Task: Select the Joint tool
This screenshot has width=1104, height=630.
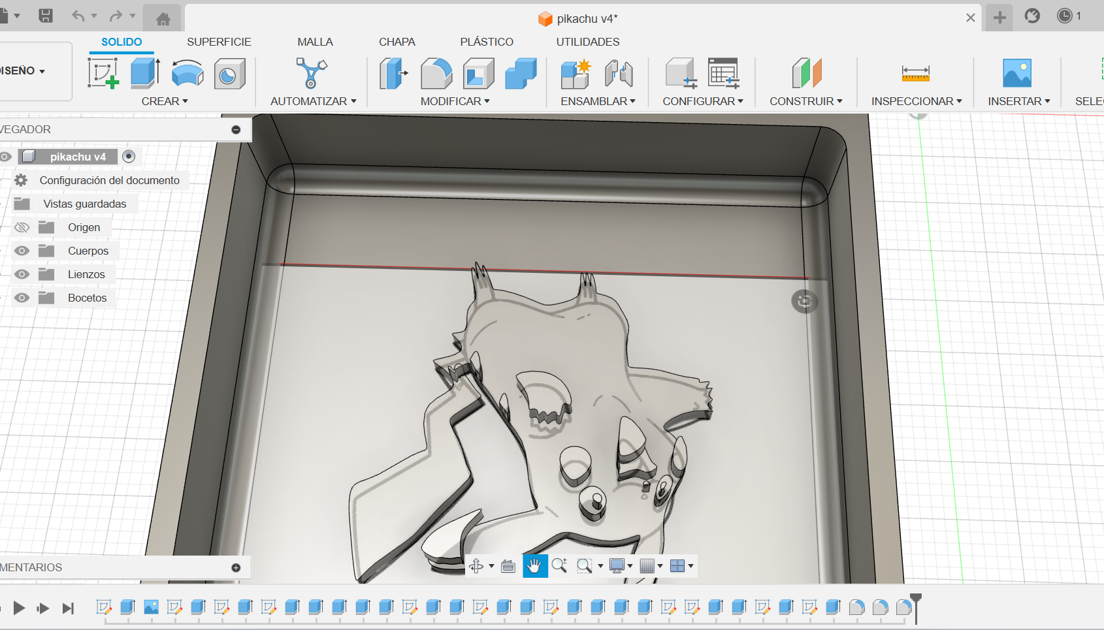Action: 619,73
